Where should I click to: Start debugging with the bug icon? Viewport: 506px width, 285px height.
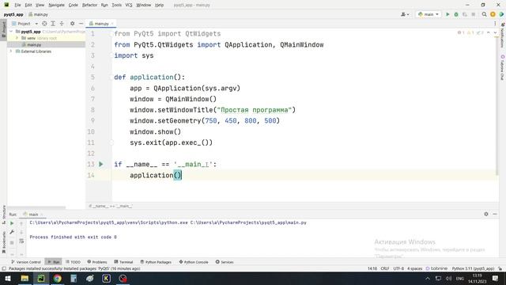(456, 14)
